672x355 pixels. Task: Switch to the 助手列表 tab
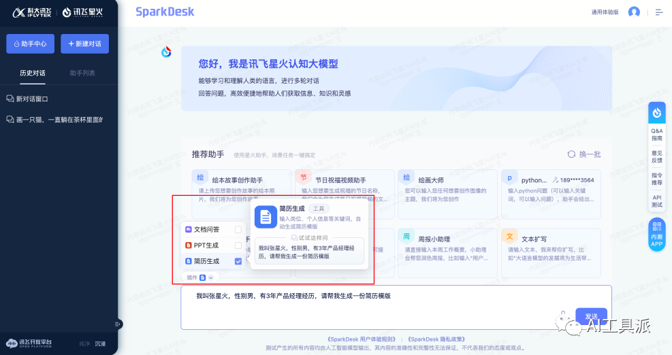click(82, 73)
